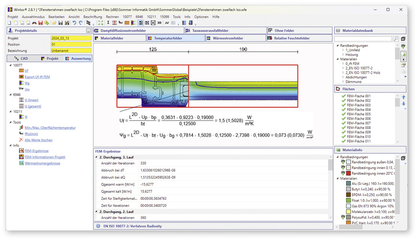Collapse the Tools group in left tree
The width and height of the screenshot is (417, 240).
11,122
